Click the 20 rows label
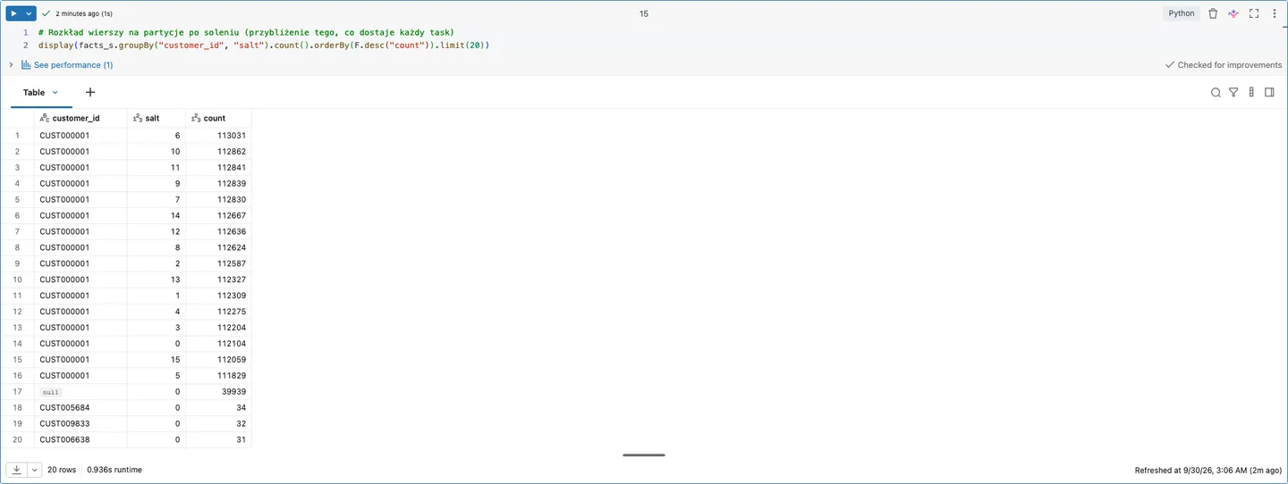The width and height of the screenshot is (1288, 484). (x=63, y=470)
